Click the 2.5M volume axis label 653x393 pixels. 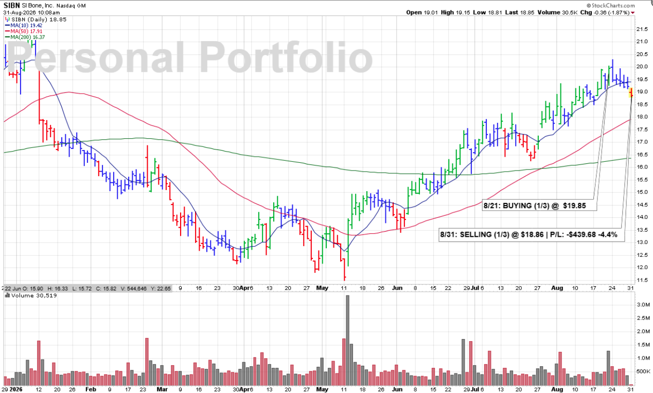pos(643,318)
